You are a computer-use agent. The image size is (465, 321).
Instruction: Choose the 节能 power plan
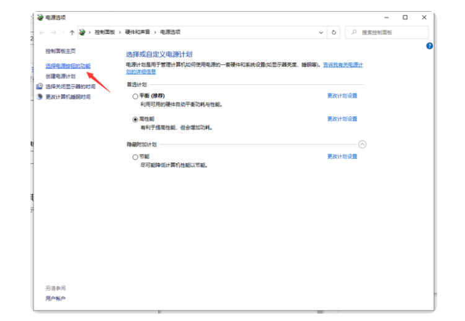tap(135, 157)
